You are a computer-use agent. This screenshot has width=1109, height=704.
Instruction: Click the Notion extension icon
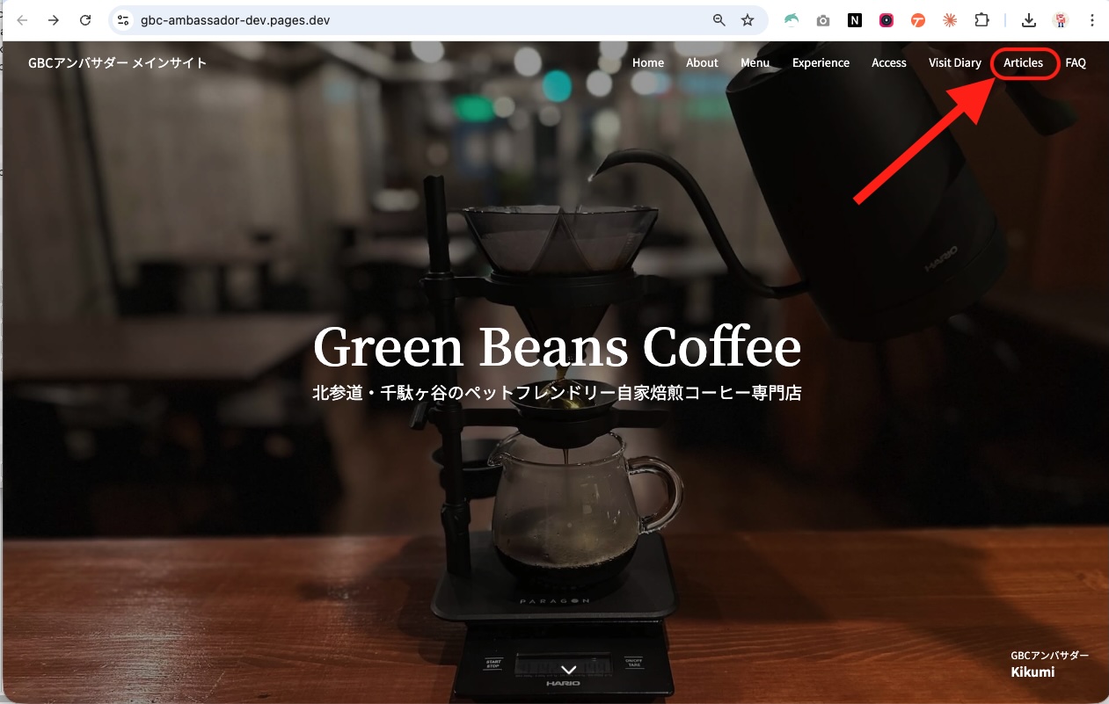pos(855,20)
